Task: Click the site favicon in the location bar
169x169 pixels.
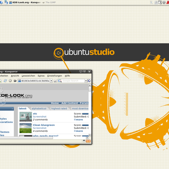Action: [20, 81]
